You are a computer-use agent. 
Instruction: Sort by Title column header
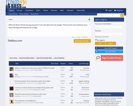pyautogui.click(x=17, y=64)
